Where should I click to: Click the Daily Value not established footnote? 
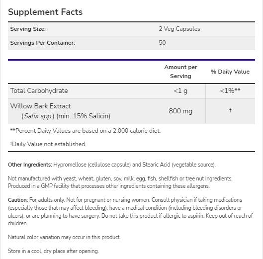pos(48,144)
